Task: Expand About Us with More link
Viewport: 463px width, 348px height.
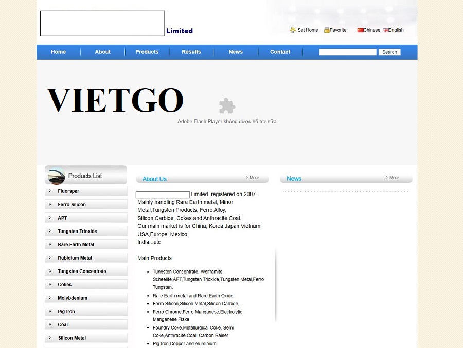Action: coord(253,178)
